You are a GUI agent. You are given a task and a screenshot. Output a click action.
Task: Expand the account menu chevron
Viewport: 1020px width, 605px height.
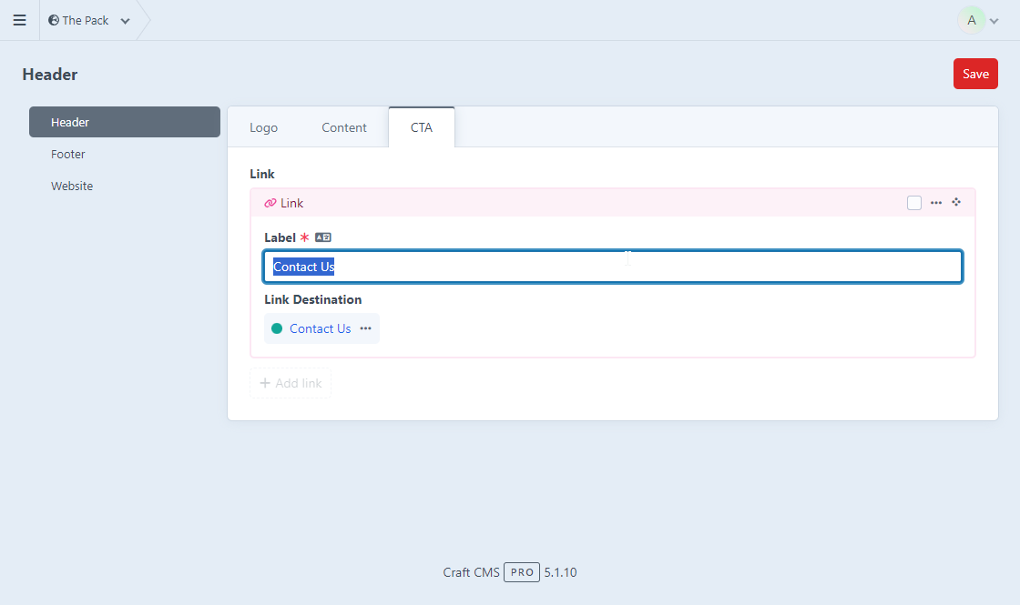tap(994, 21)
